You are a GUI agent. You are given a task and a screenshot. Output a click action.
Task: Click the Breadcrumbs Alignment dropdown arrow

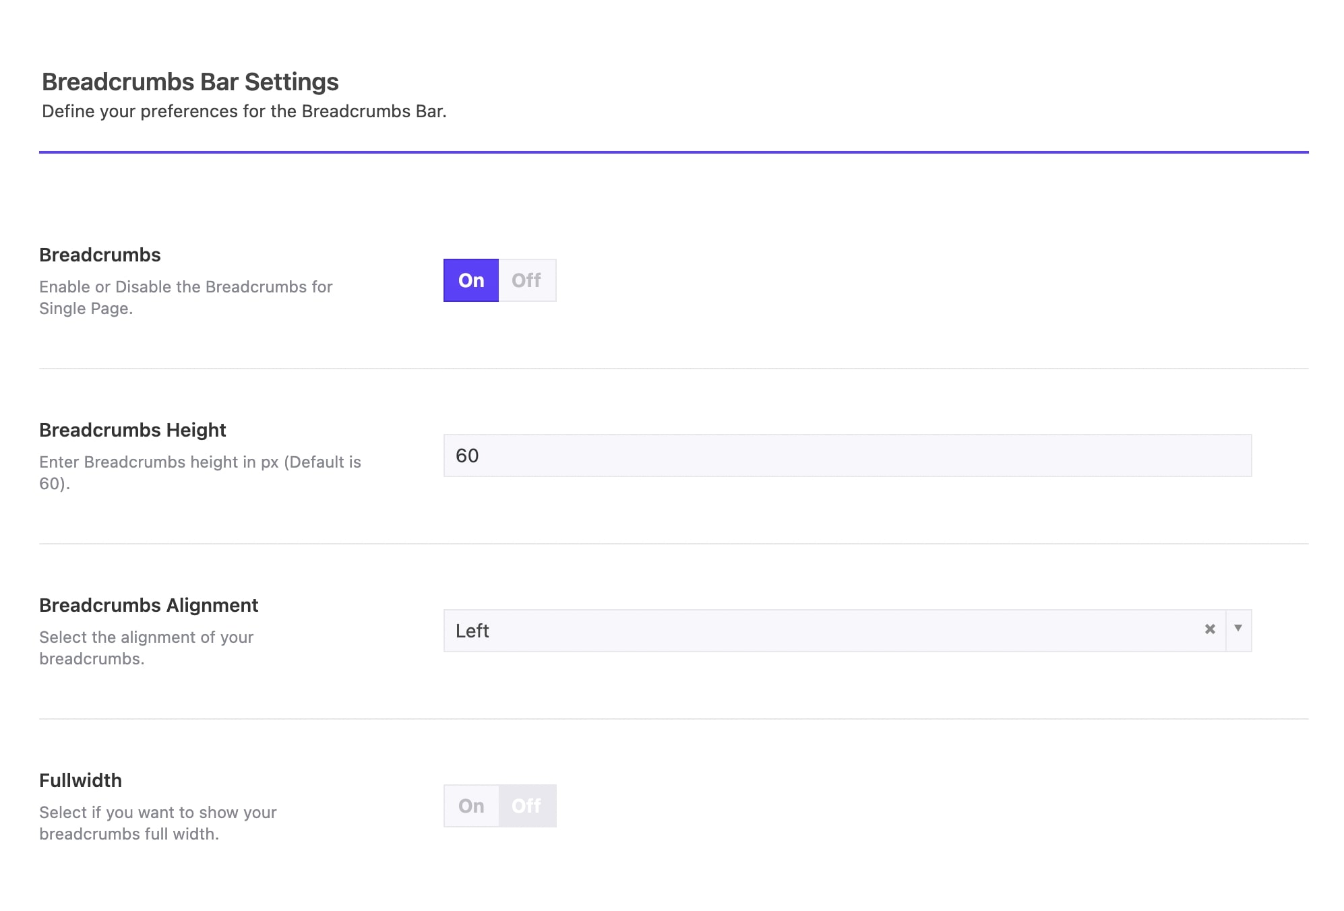pyautogui.click(x=1238, y=629)
